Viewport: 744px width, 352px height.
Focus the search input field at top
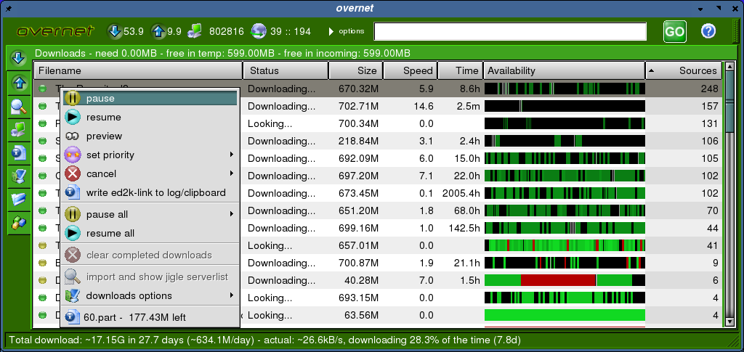tap(510, 32)
